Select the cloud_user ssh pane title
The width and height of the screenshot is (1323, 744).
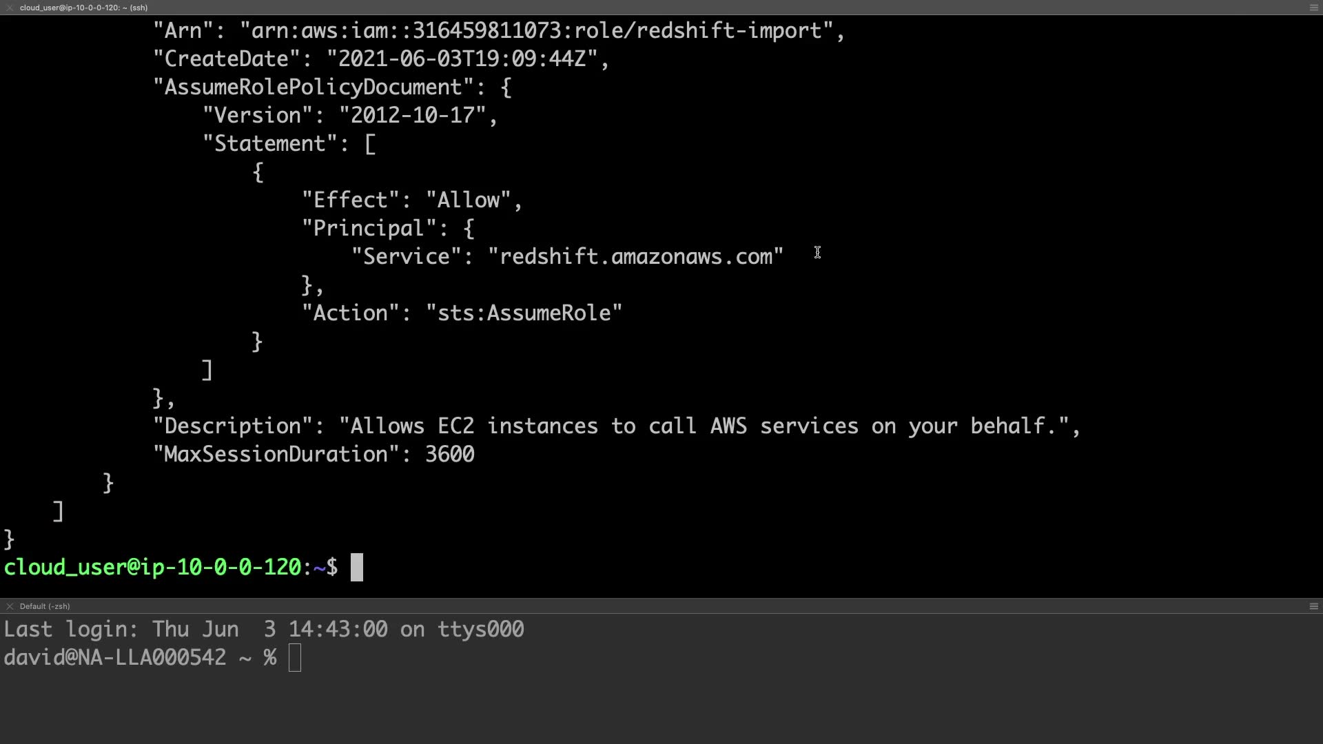point(83,8)
